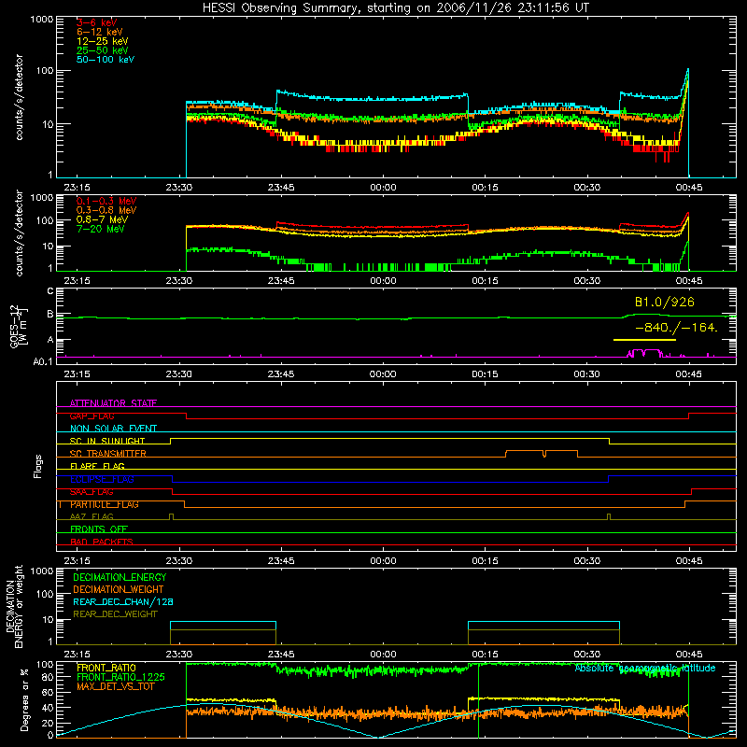Image resolution: width=747 pixels, height=747 pixels.
Task: Click 00:00 tick under the keV count-rate panel
Action: tap(383, 188)
